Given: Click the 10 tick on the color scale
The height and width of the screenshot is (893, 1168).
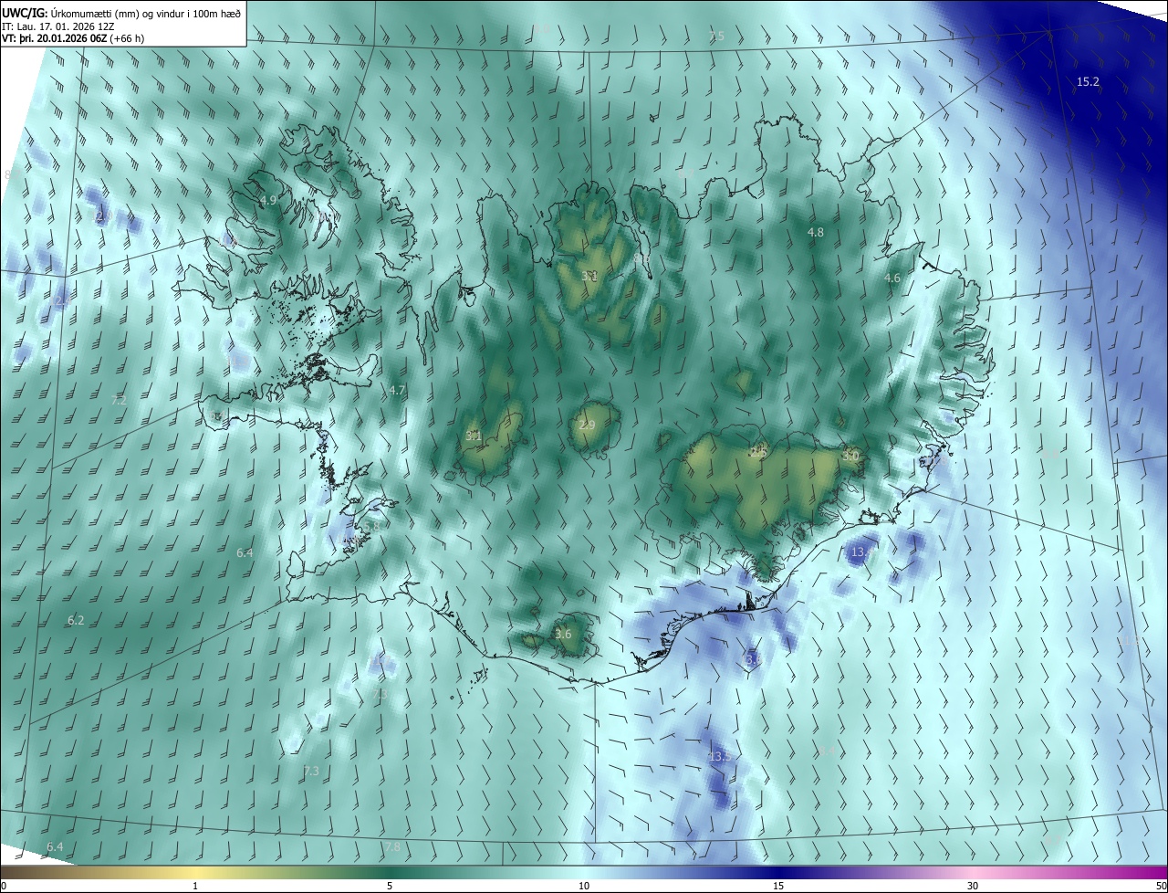Looking at the screenshot, I should coord(584,887).
